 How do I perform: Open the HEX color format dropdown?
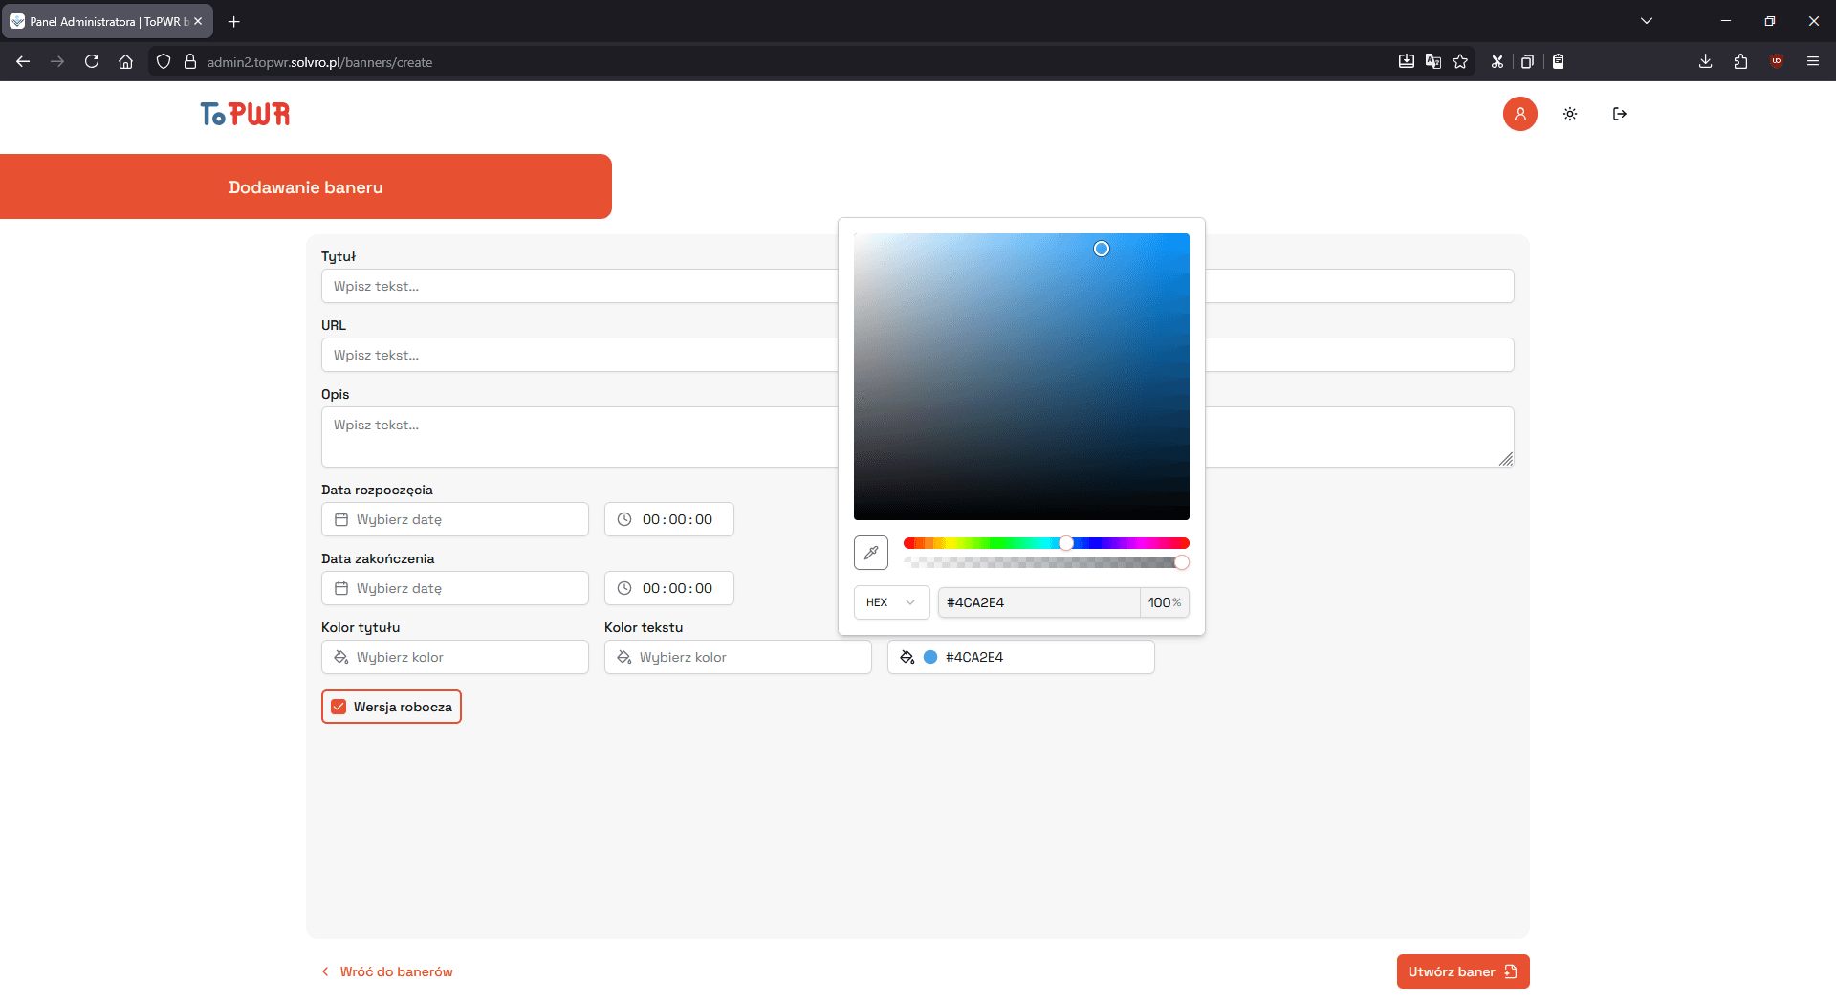(x=891, y=602)
